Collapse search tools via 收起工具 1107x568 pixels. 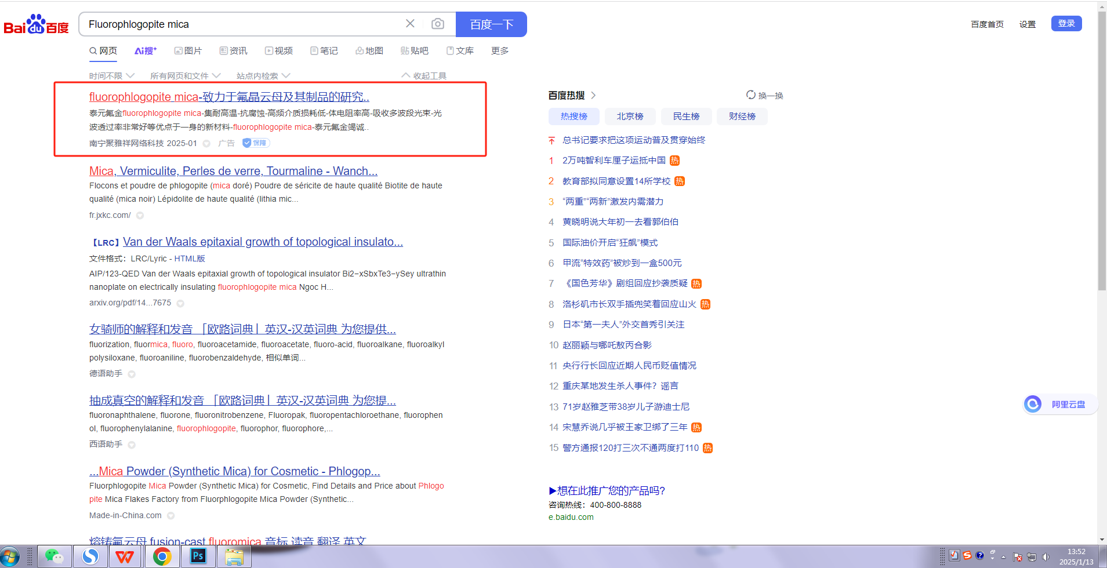(x=424, y=76)
